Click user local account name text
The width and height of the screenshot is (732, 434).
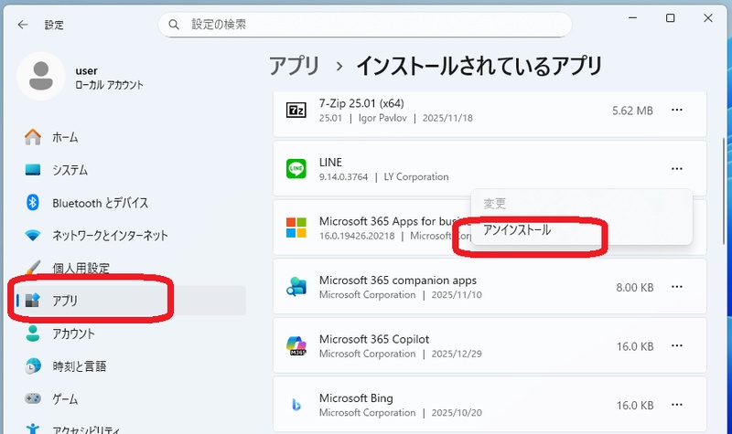(109, 85)
